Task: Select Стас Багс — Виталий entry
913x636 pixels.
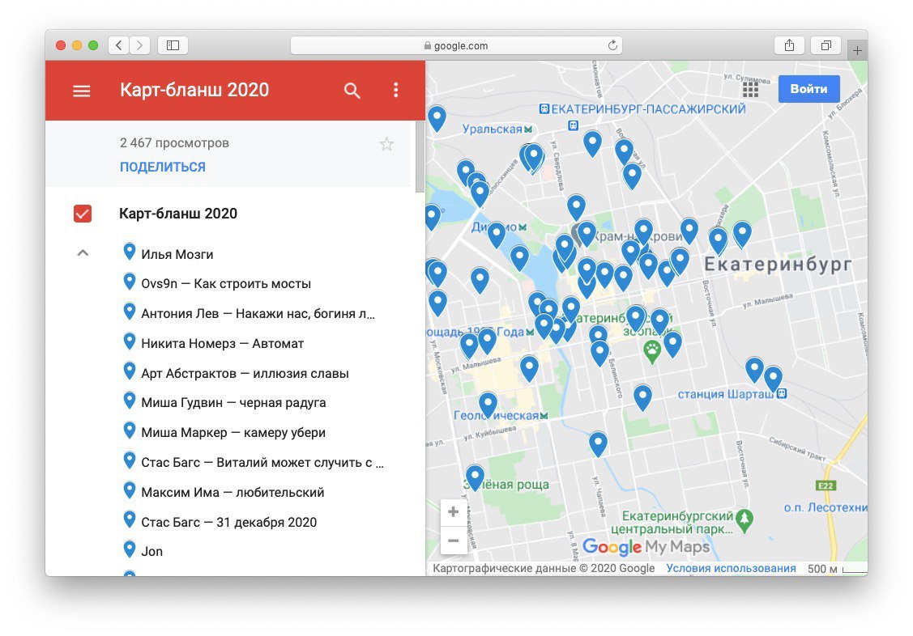Action: [262, 463]
